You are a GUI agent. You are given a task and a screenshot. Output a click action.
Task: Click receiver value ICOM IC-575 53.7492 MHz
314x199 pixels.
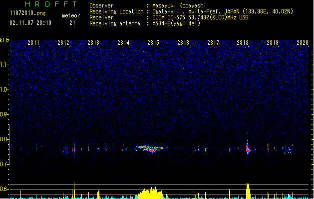click(x=201, y=17)
